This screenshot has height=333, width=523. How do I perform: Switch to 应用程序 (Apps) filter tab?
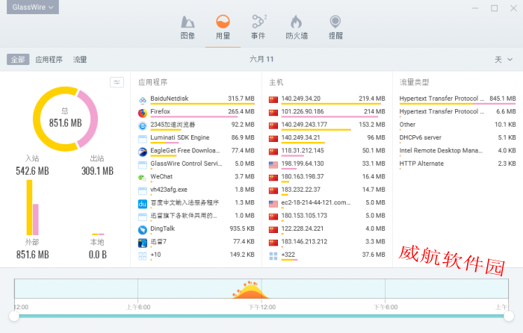click(49, 60)
